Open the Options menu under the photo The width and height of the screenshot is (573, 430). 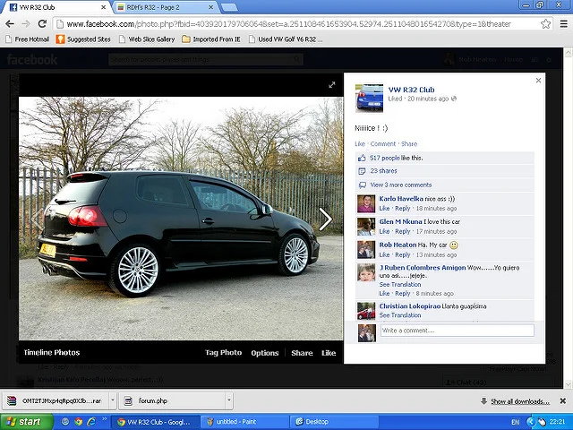(x=265, y=353)
